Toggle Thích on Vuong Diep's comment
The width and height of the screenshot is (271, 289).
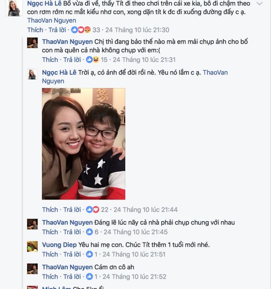(x=50, y=254)
